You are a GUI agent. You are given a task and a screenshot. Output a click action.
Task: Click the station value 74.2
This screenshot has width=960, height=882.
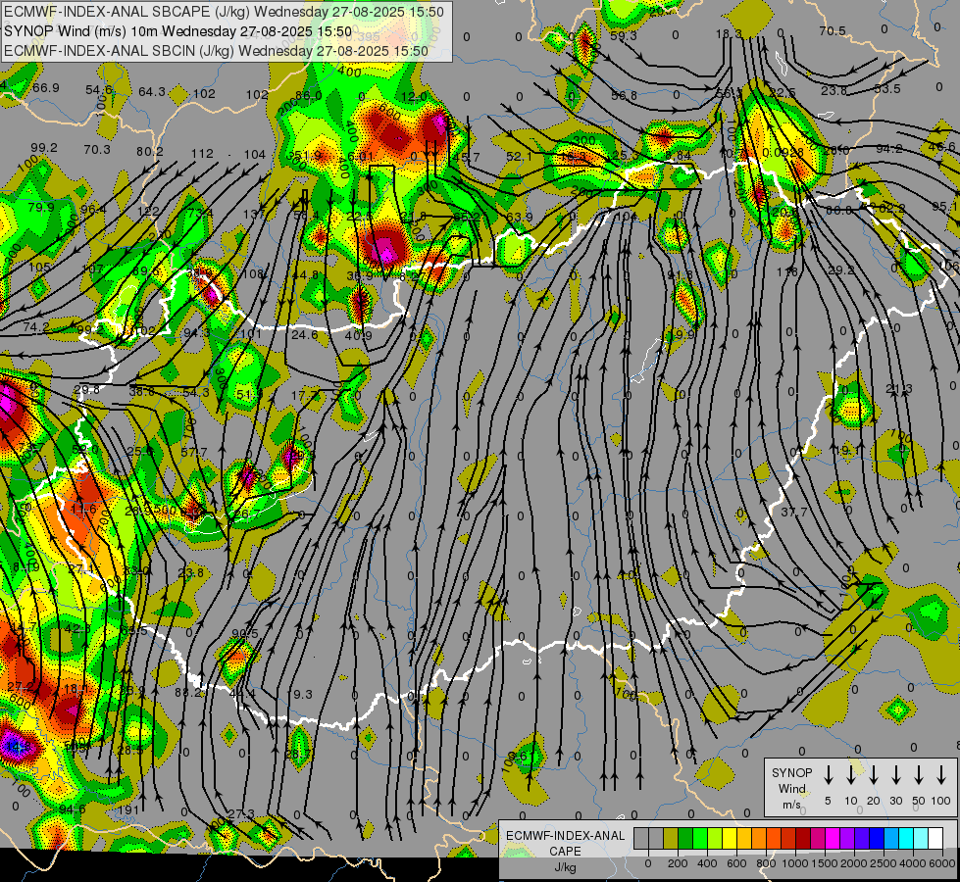point(36,327)
